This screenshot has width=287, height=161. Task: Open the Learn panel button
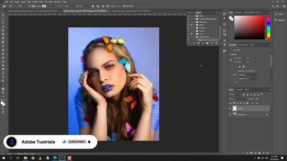[x=279, y=14]
